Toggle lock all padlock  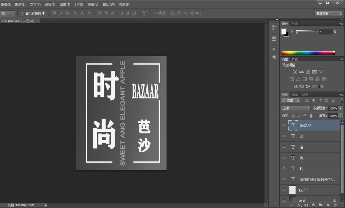click(x=311, y=116)
